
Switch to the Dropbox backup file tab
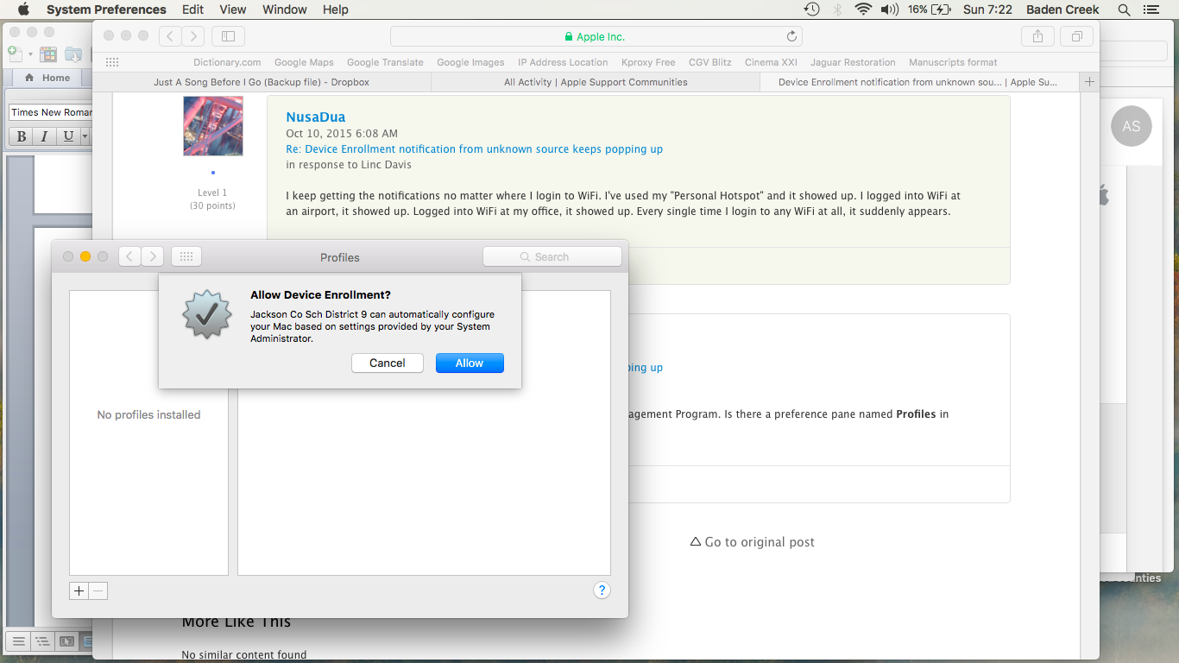[x=262, y=82]
